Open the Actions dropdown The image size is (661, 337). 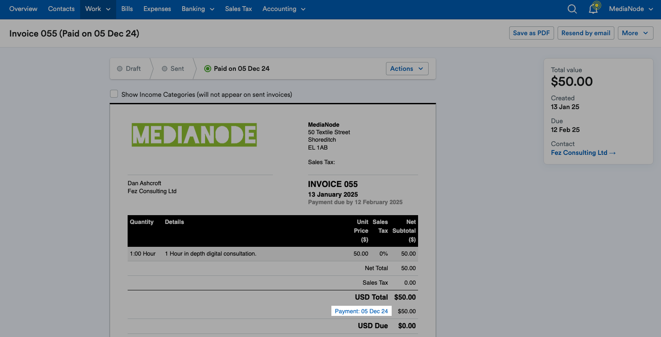pyautogui.click(x=407, y=69)
